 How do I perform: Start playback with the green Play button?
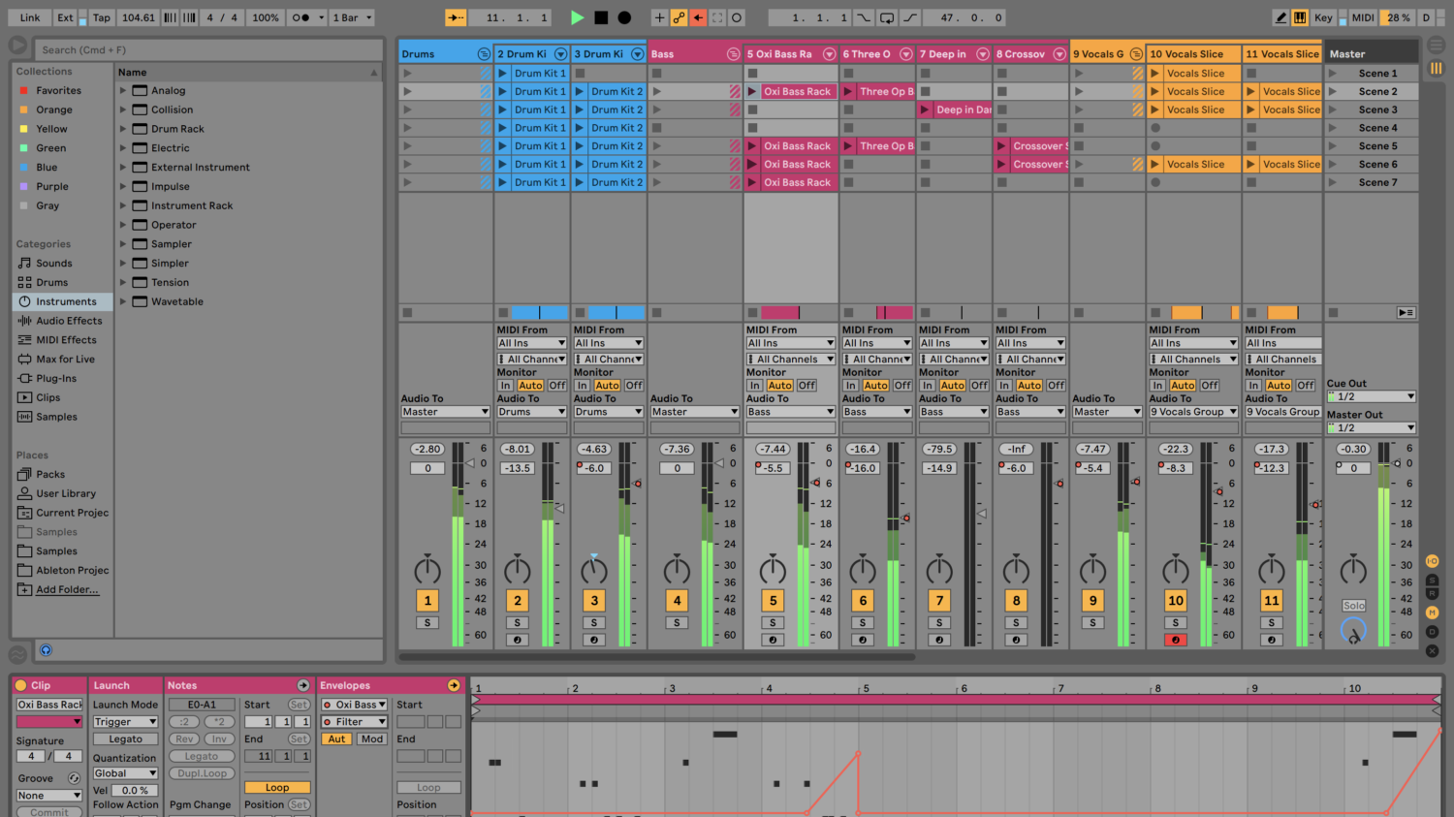pos(577,17)
